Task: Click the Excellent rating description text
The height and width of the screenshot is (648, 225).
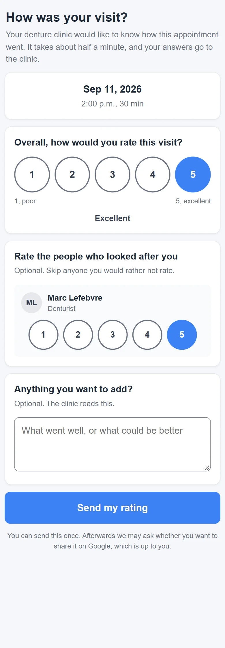Action: [112, 218]
